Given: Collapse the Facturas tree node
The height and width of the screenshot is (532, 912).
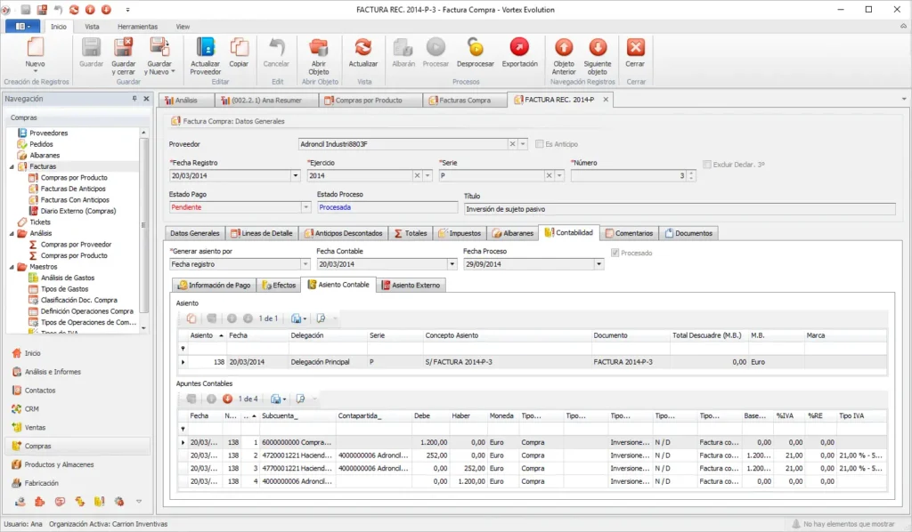Looking at the screenshot, I should 12,166.
